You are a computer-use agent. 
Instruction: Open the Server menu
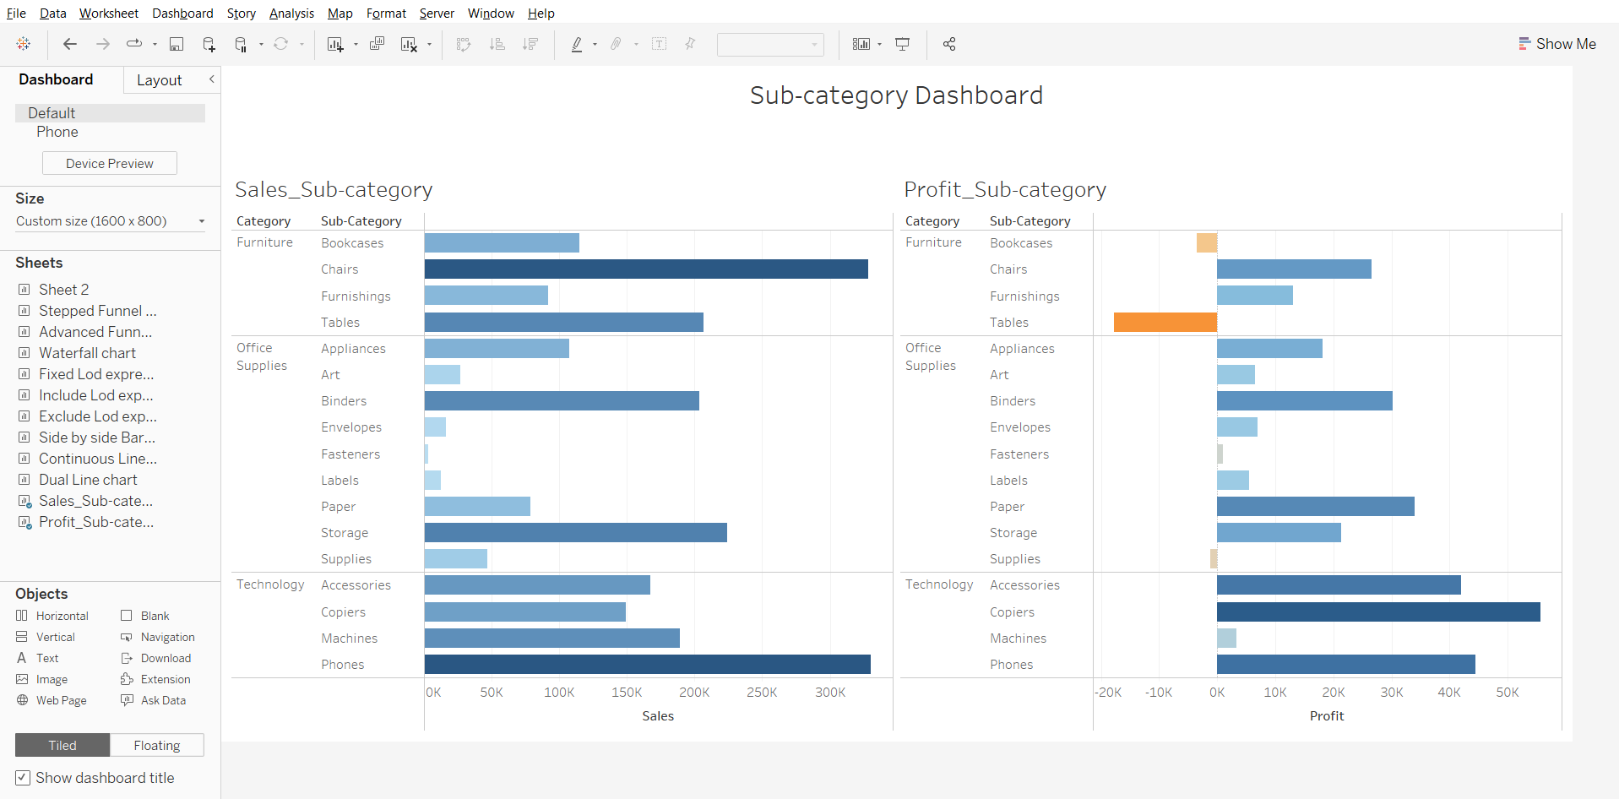tap(437, 14)
